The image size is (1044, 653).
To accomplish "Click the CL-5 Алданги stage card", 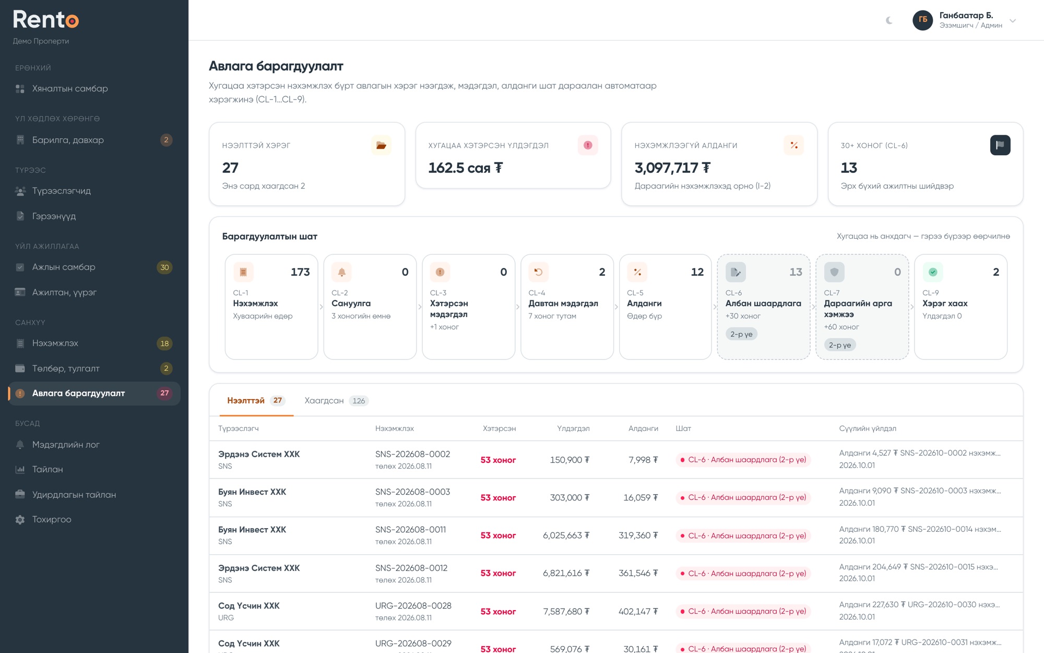I will point(665,307).
